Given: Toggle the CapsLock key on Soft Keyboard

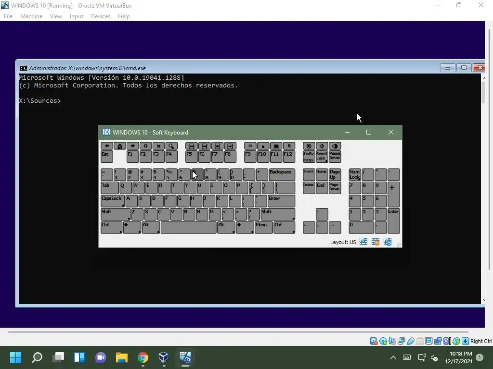Looking at the screenshot, I should coord(113,201).
